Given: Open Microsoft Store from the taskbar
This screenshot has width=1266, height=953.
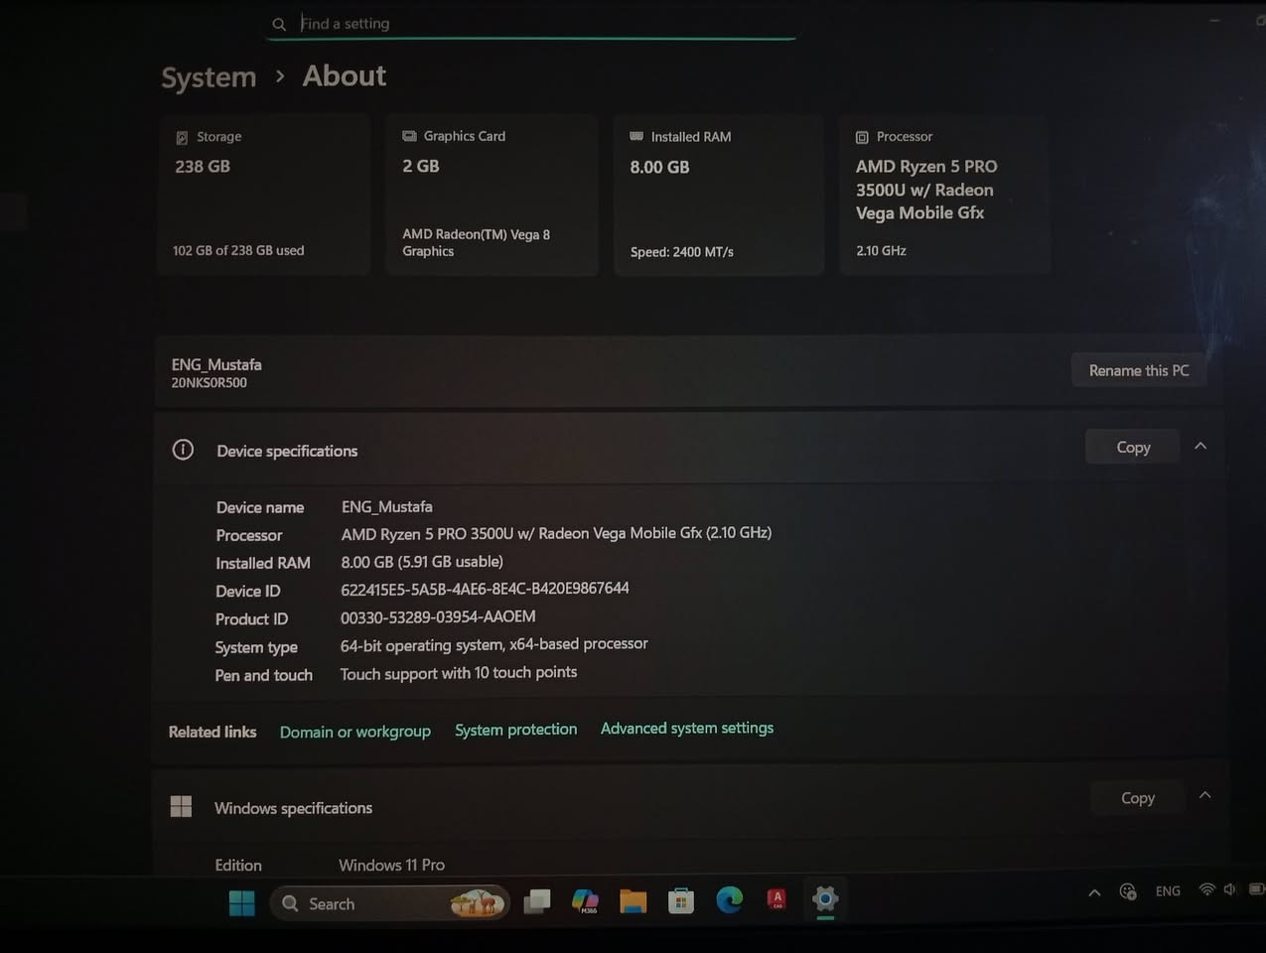Looking at the screenshot, I should 681,901.
